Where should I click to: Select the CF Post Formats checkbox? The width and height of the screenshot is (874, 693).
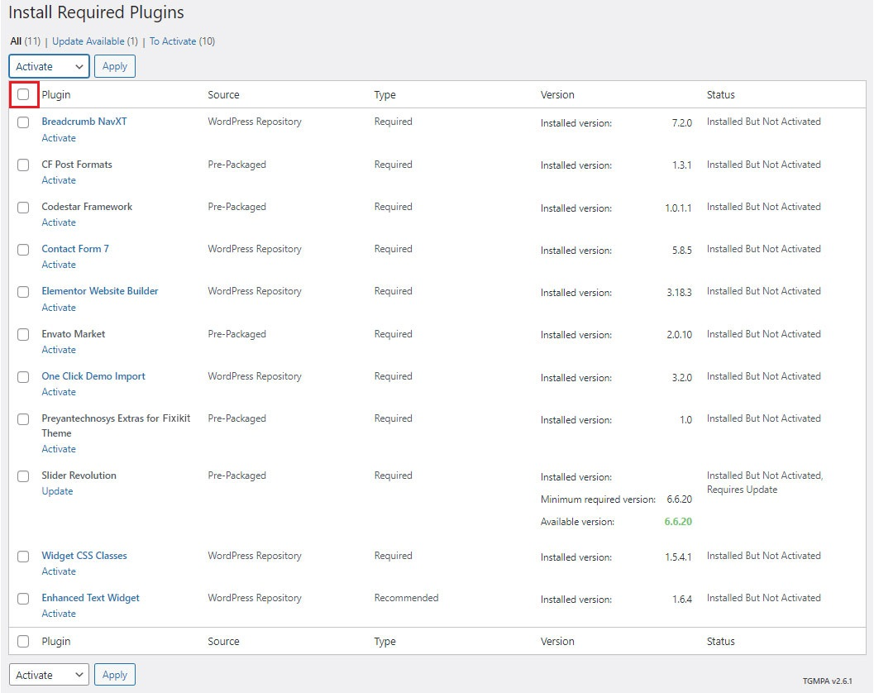23,165
